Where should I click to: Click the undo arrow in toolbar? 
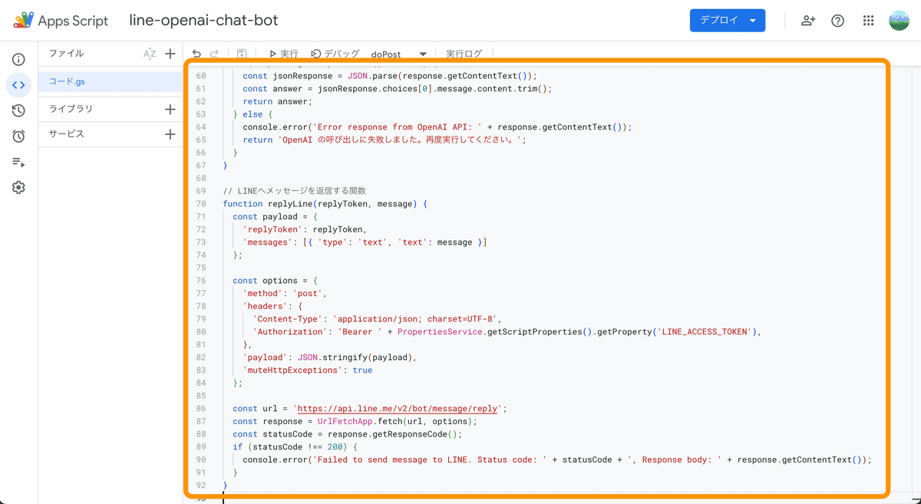click(196, 54)
